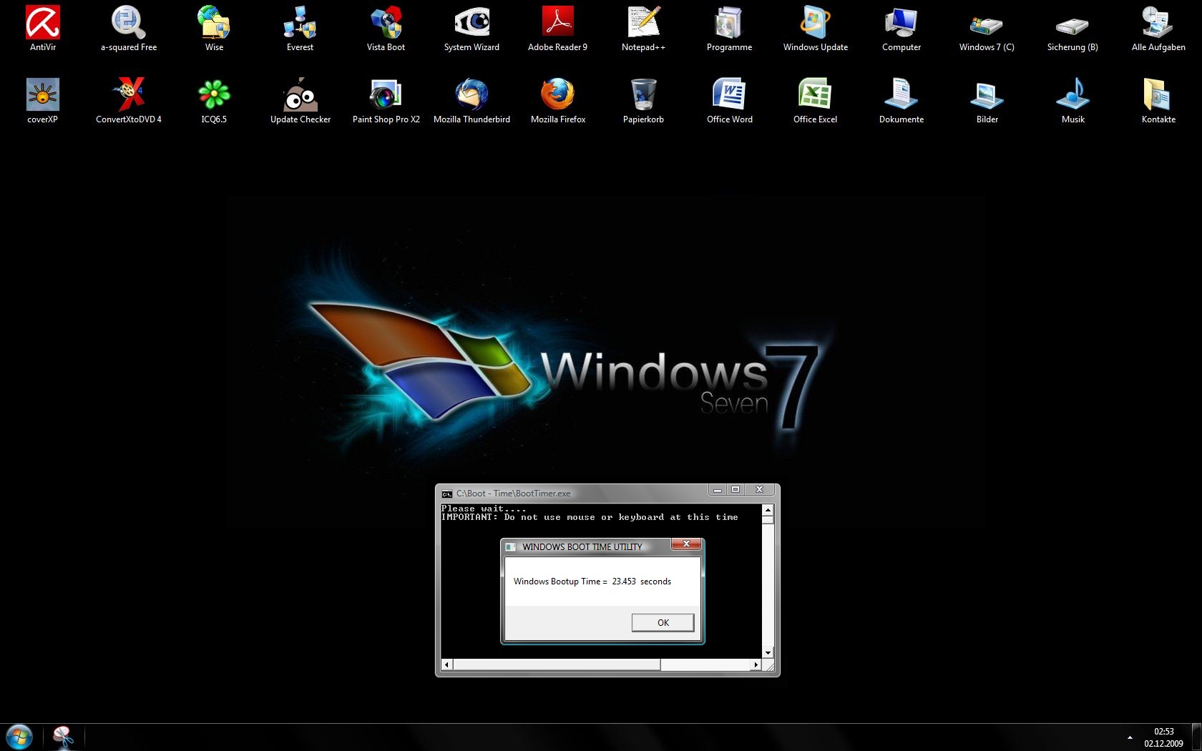Click the Snipping Tool taskbar icon
1202x751 pixels.
tap(64, 737)
